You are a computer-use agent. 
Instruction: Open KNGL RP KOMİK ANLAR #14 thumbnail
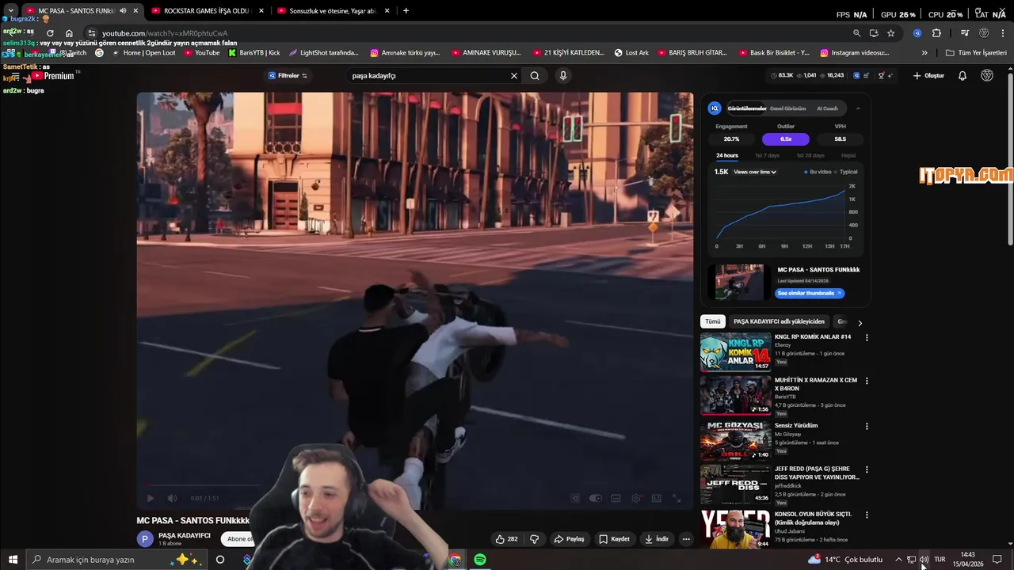(x=735, y=351)
